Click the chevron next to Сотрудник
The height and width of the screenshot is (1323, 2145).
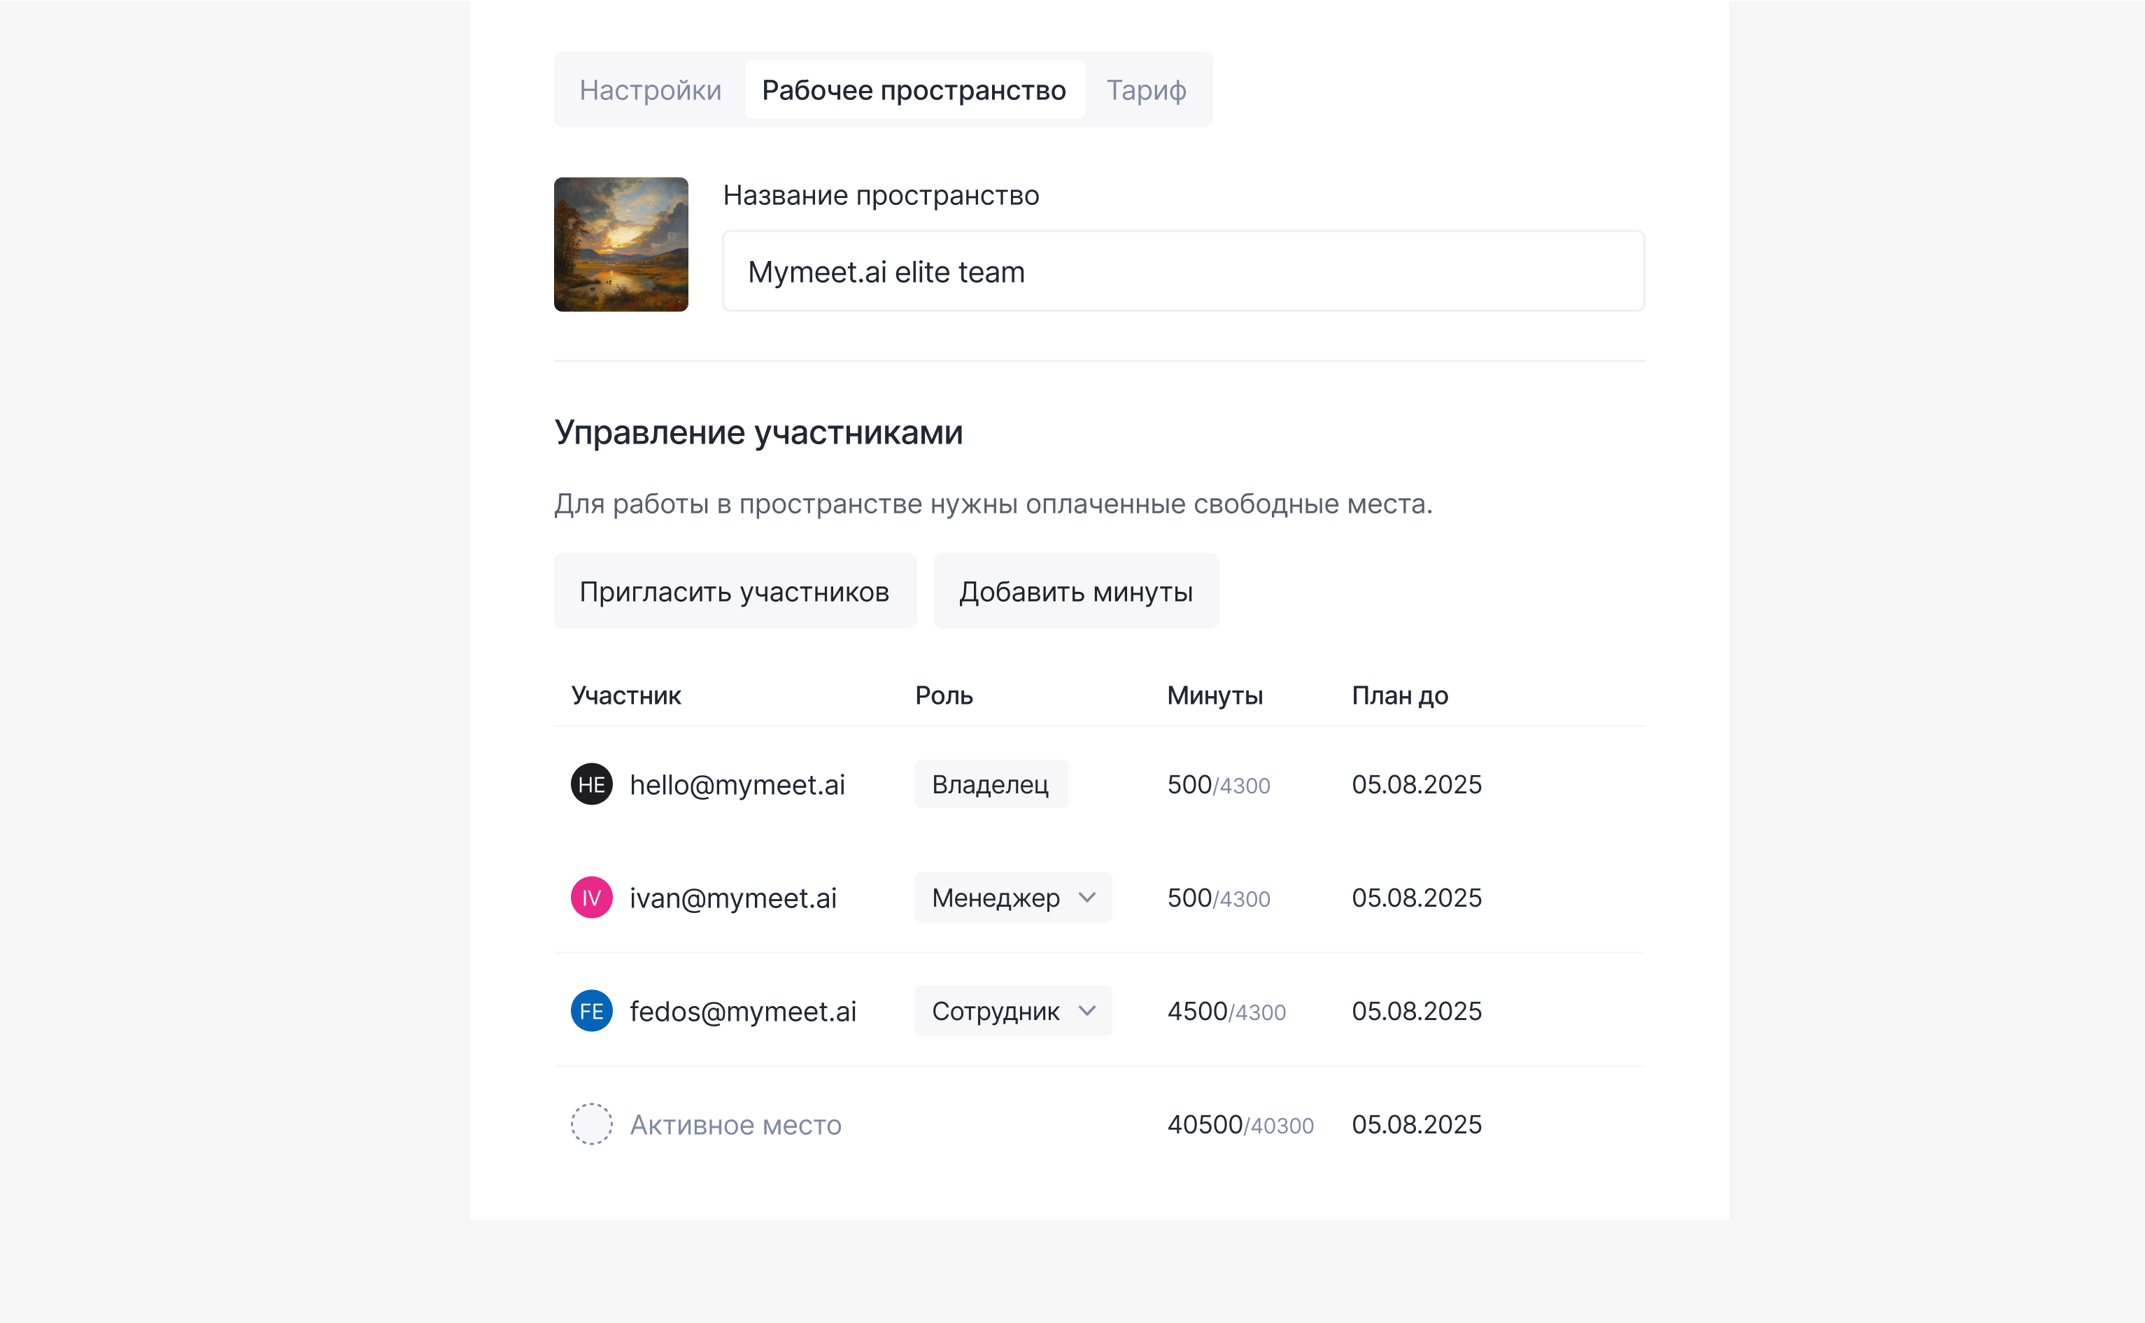tap(1086, 1011)
